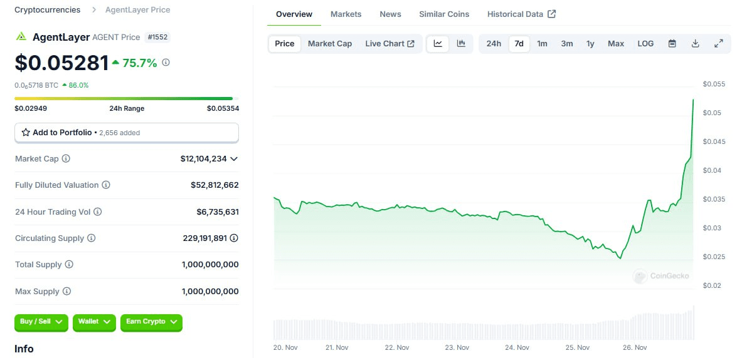
Task: Click 24 Hour Trading Vol info icon
Action: [x=98, y=212]
